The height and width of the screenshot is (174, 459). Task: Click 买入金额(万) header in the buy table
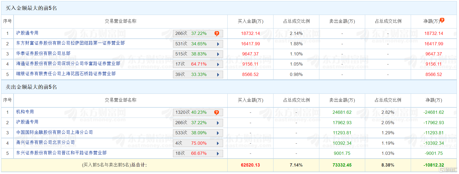pyautogui.click(x=251, y=21)
